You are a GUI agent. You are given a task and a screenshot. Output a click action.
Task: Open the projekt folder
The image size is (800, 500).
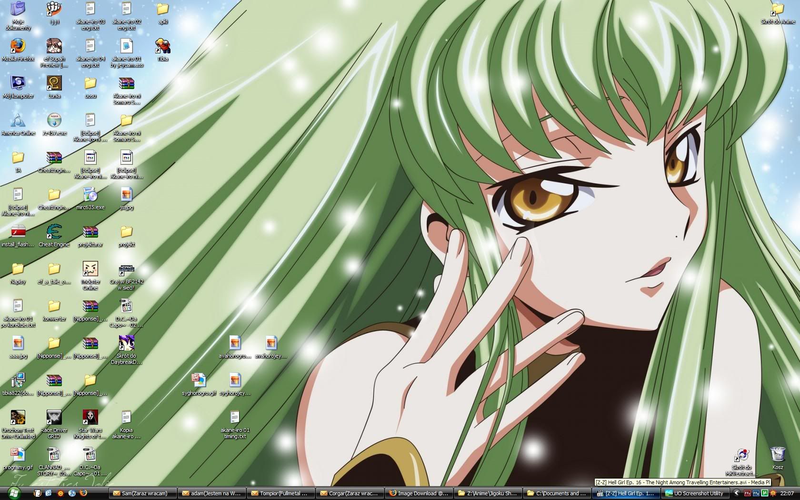pyautogui.click(x=126, y=236)
